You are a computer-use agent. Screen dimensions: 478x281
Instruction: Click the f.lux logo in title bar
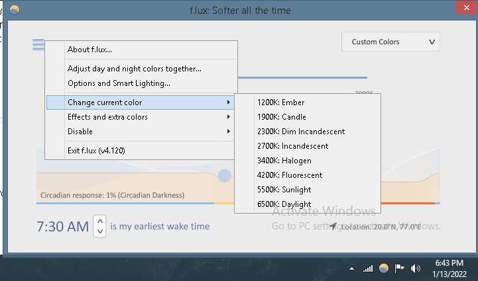coord(15,10)
